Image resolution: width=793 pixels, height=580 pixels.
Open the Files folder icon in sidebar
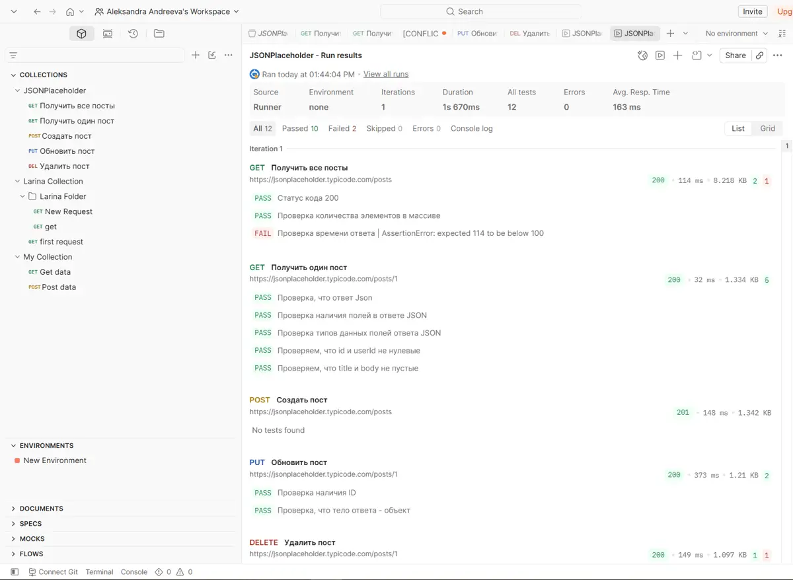159,34
